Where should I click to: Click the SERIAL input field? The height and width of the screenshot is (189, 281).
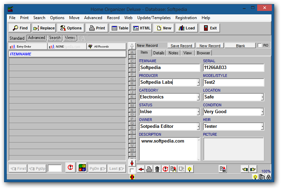click(234, 68)
